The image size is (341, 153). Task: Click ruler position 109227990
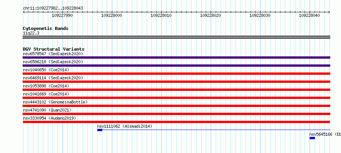62,15
